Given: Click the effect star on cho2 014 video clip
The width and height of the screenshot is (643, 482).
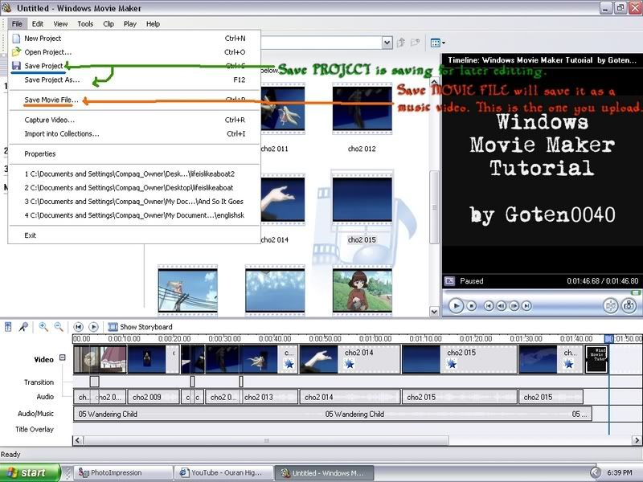Looking at the screenshot, I should coord(349,364).
